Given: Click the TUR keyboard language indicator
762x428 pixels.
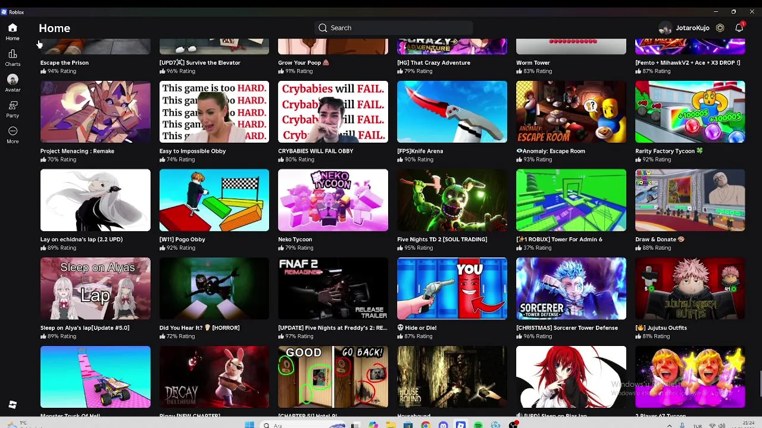Looking at the screenshot, I should click(698, 426).
